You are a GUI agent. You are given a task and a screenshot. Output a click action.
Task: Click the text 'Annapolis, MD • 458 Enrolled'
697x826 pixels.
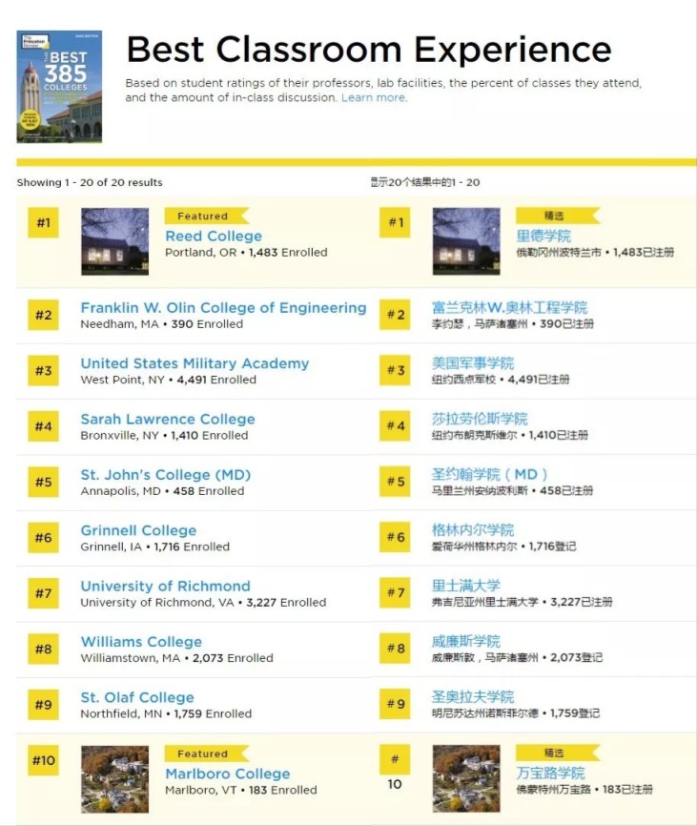[x=162, y=491]
